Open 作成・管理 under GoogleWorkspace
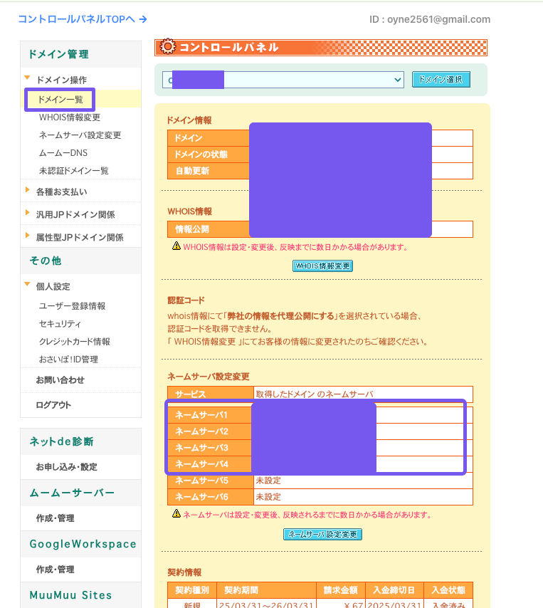The height and width of the screenshot is (608, 543). [55, 570]
